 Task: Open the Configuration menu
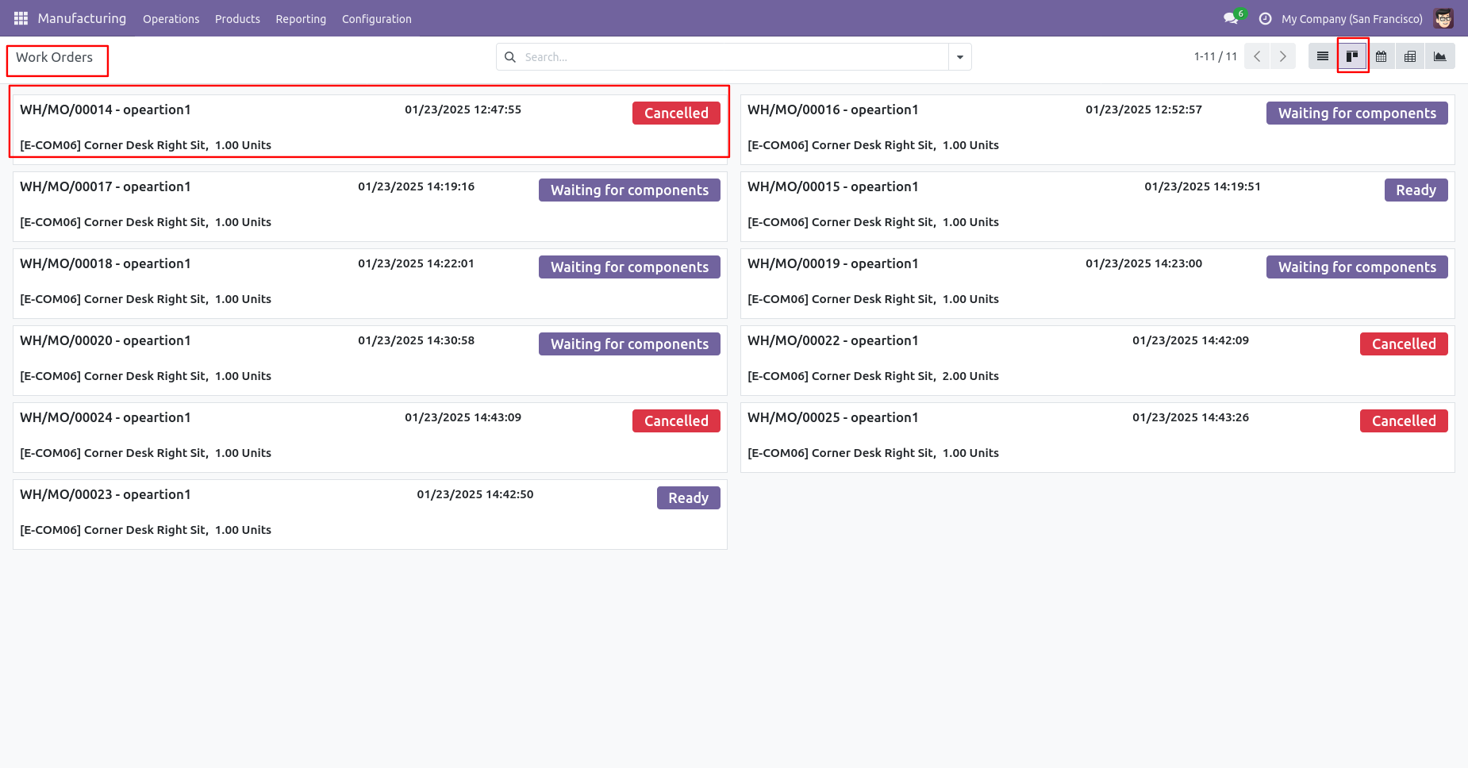[377, 19]
